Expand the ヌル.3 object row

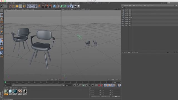pos(122,20)
